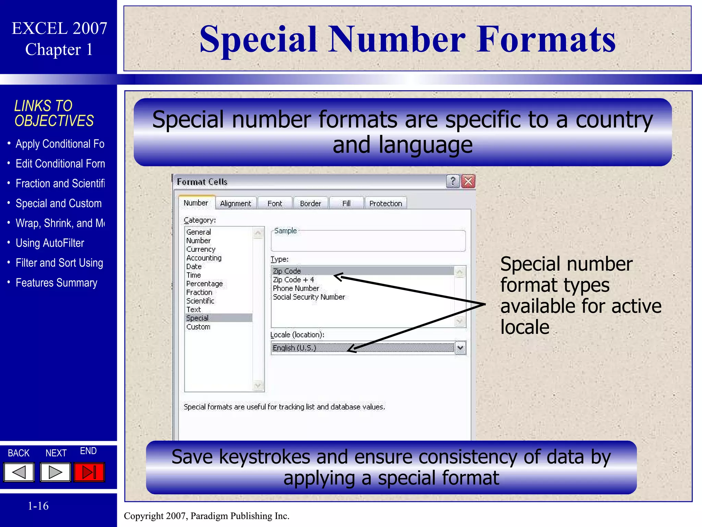The width and height of the screenshot is (702, 527).
Task: Open the Fill tab
Action: pos(346,203)
